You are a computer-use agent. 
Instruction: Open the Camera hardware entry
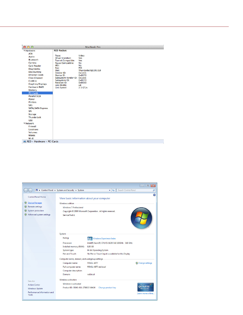(x=32, y=63)
